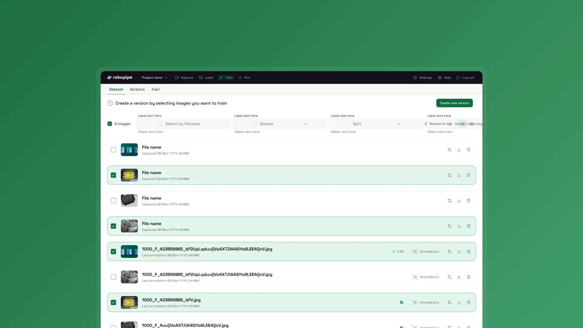Click the robopipe logo
Viewport: 583px width, 328px height.
[120, 77]
